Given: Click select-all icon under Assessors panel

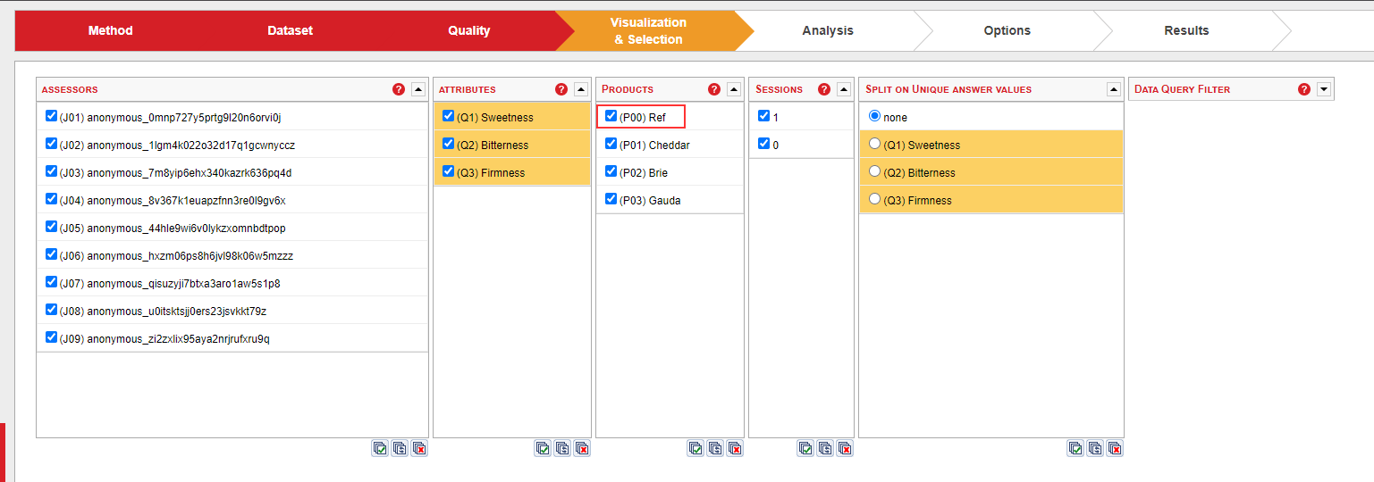Looking at the screenshot, I should pyautogui.click(x=381, y=448).
